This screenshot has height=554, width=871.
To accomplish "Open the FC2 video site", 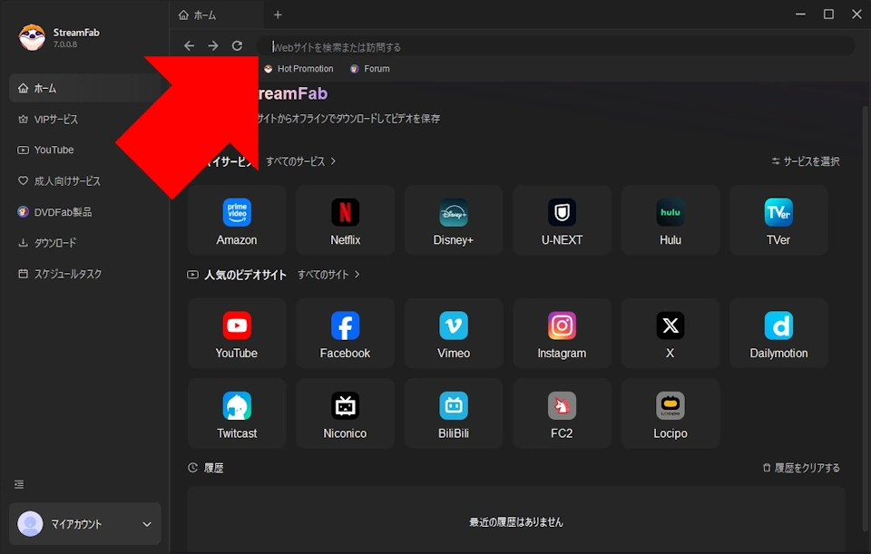I will click(x=562, y=413).
